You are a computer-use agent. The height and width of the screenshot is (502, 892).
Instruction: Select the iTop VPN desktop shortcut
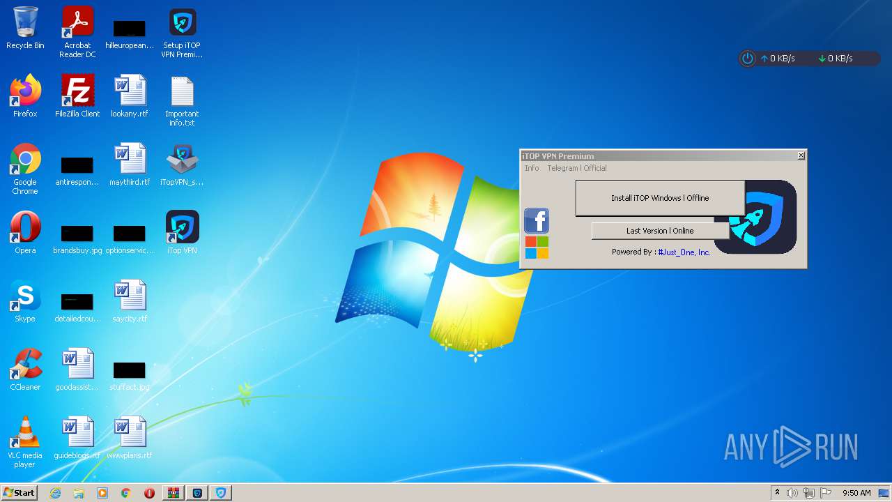coord(182,233)
